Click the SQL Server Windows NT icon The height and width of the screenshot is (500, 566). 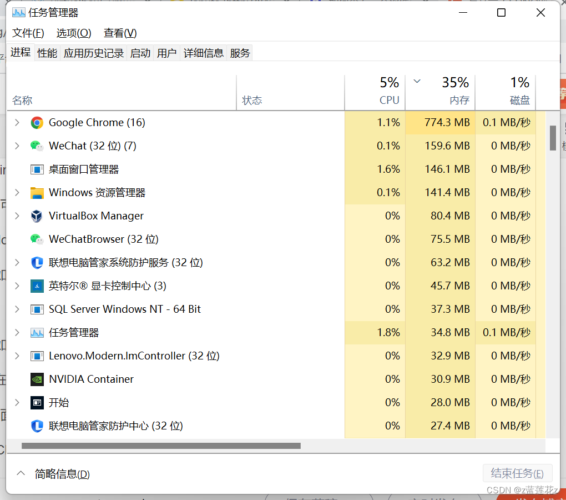[37, 309]
